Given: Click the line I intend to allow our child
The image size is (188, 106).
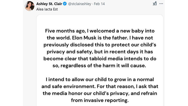Looking at the screenshot, I should point(100,80).
